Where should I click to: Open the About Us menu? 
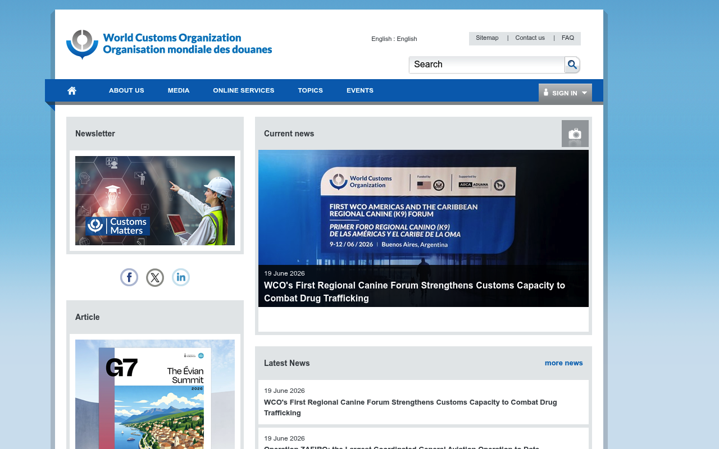(126, 90)
